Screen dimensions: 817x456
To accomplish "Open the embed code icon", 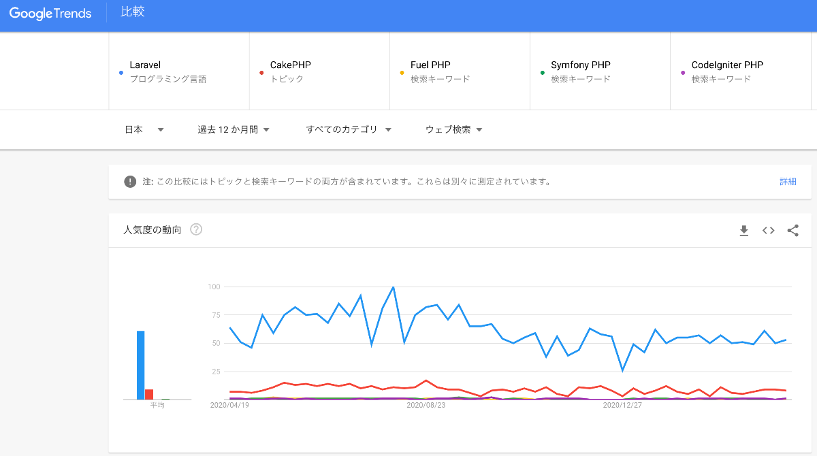I will (769, 231).
